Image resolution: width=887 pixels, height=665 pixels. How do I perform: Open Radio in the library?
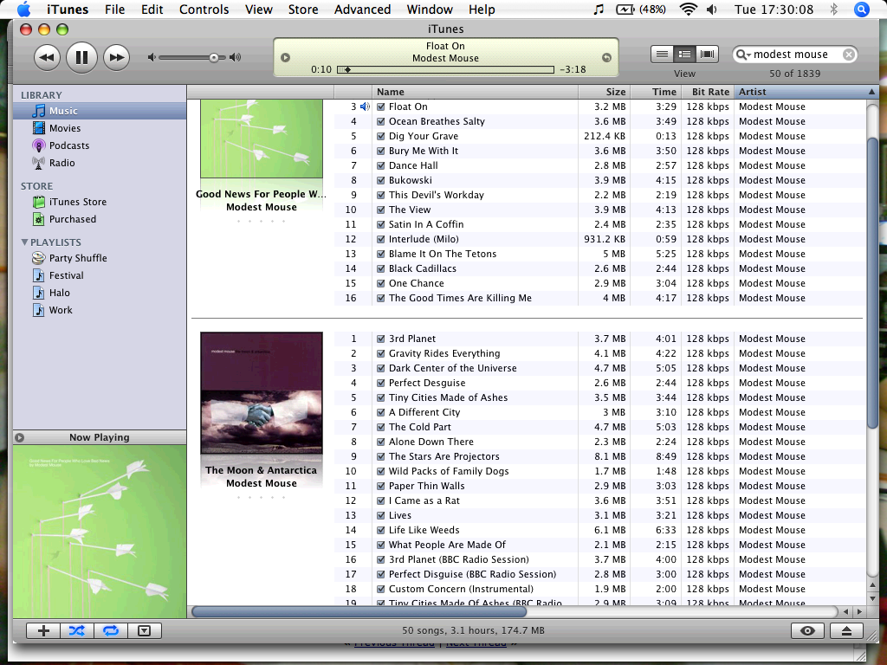(62, 163)
